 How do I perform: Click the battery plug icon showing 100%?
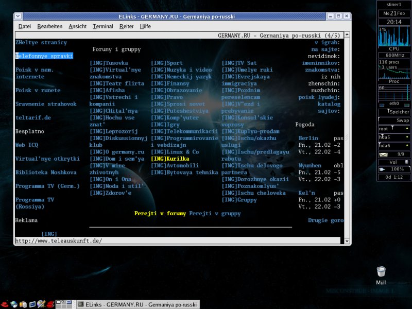coord(382,169)
